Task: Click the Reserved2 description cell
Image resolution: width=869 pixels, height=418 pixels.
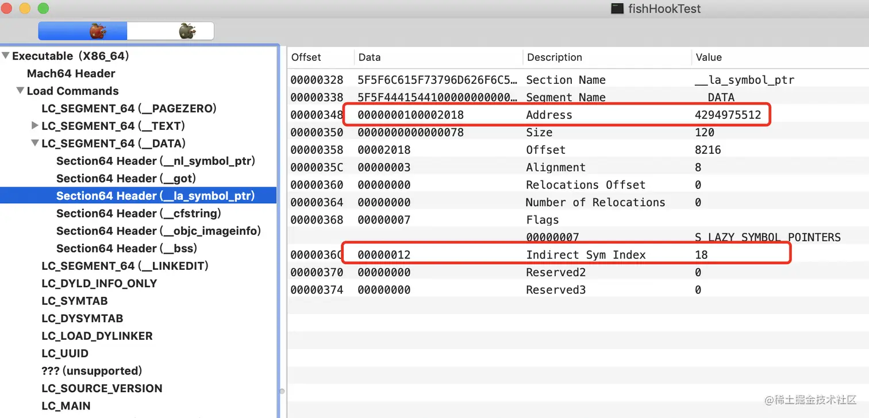Action: click(556, 272)
